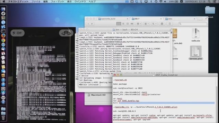Switch Finder to icon view
The height and width of the screenshot is (123, 219).
119,24
